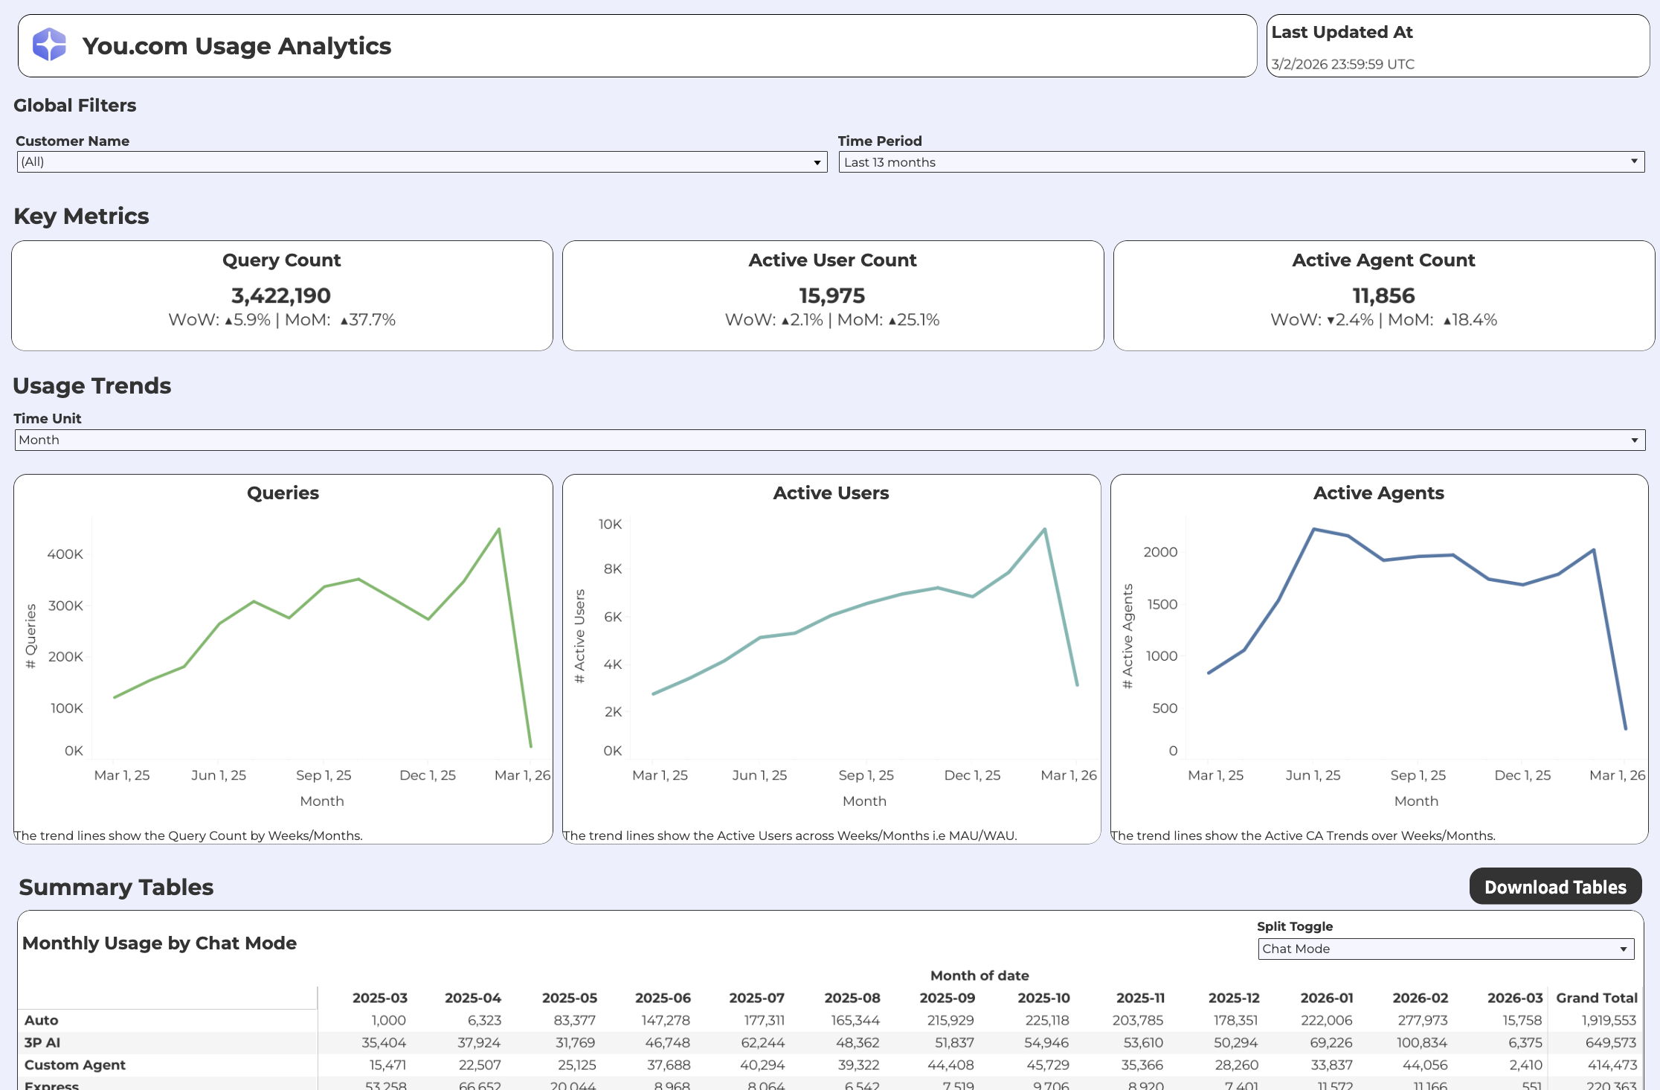Click the Download Tables button

coord(1555,886)
